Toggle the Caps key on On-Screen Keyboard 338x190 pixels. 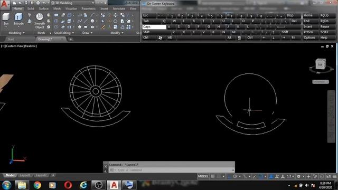(154, 27)
